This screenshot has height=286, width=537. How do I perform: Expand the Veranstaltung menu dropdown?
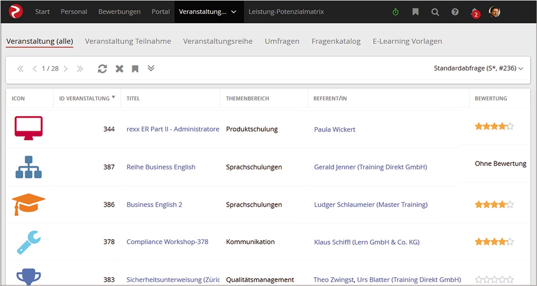(233, 12)
